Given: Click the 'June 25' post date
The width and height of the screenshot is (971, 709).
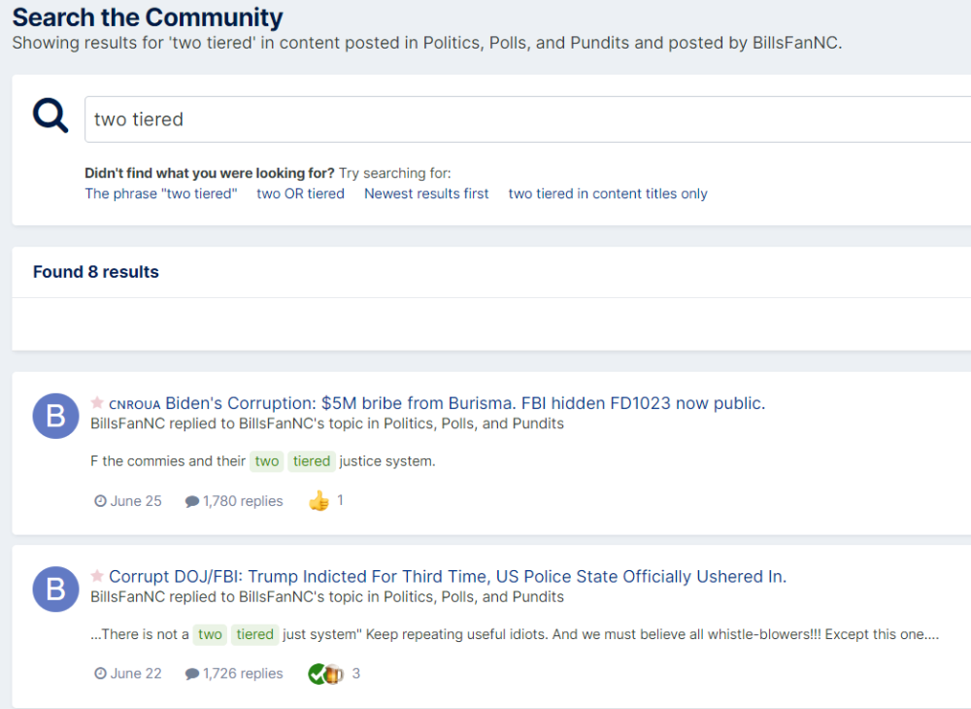Looking at the screenshot, I should pos(136,501).
